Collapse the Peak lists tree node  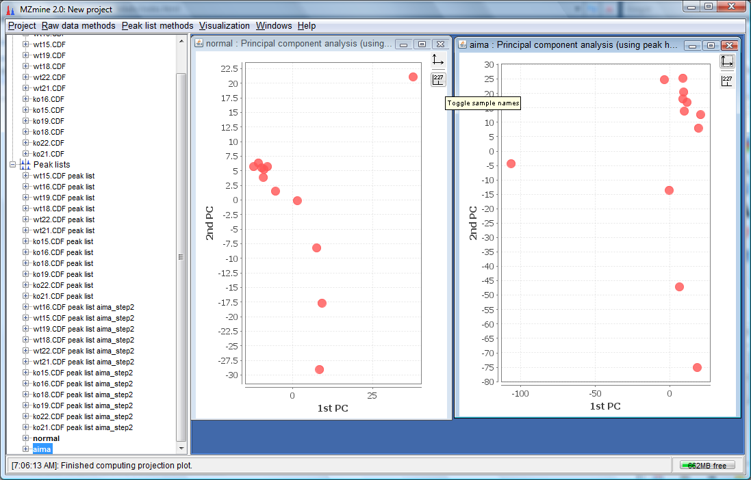(x=13, y=165)
